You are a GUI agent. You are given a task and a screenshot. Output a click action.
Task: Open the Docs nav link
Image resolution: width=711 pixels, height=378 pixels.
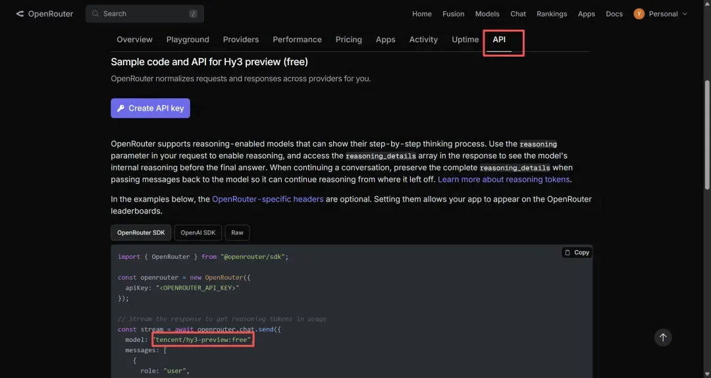614,14
